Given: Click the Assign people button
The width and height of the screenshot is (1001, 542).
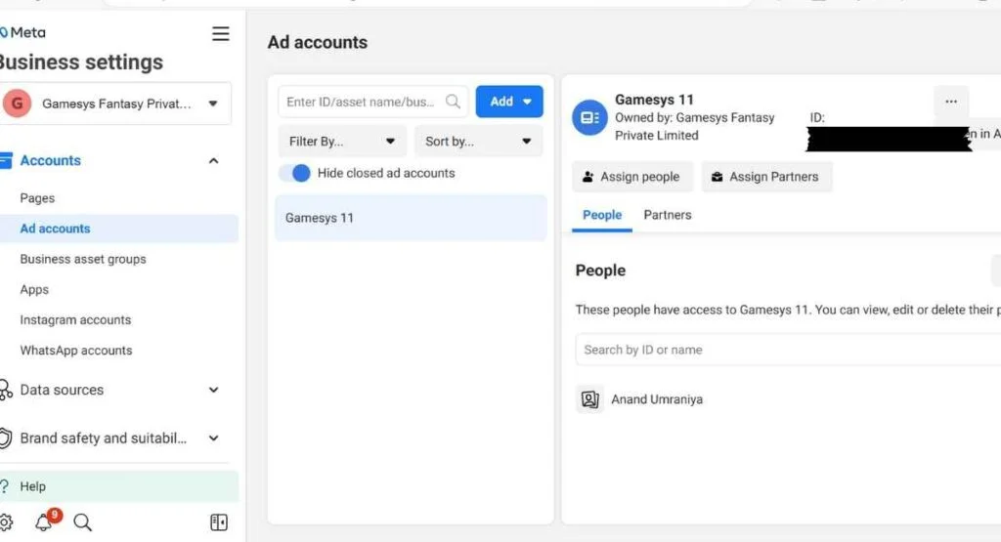Looking at the screenshot, I should pyautogui.click(x=631, y=177).
